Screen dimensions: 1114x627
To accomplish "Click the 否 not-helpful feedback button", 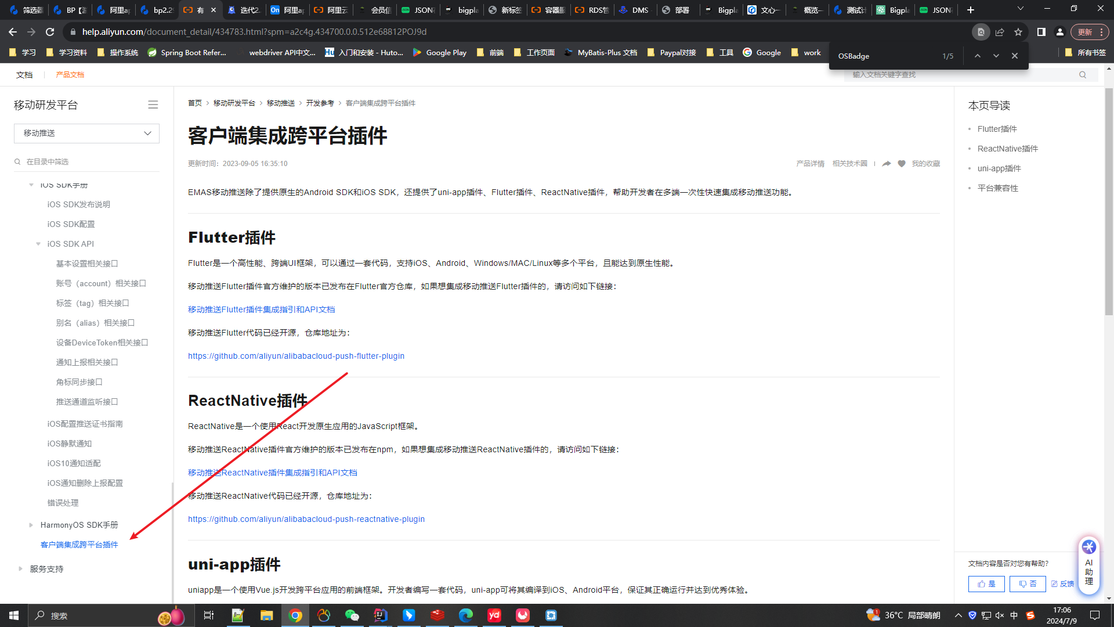I will click(1028, 584).
